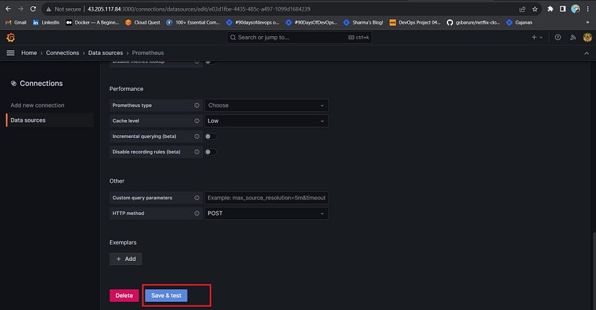Screen dimensions: 596x310
Task: Open the Grafana help icon
Action: [x=558, y=37]
